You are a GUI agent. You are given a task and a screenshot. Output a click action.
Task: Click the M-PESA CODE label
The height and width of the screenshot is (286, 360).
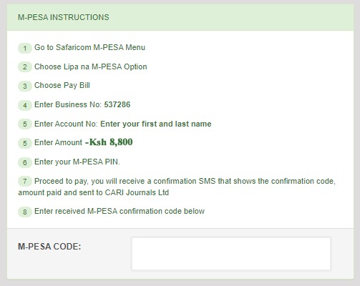pyautogui.click(x=49, y=247)
